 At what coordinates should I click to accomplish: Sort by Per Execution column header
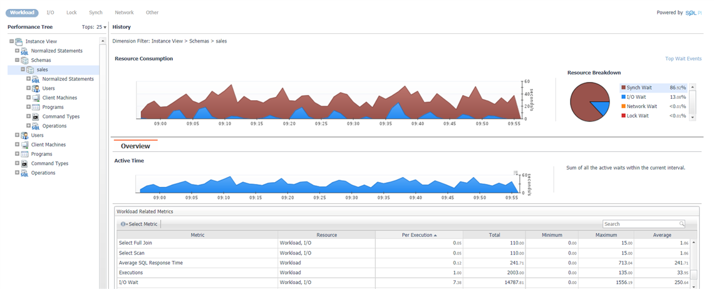pyautogui.click(x=419, y=235)
